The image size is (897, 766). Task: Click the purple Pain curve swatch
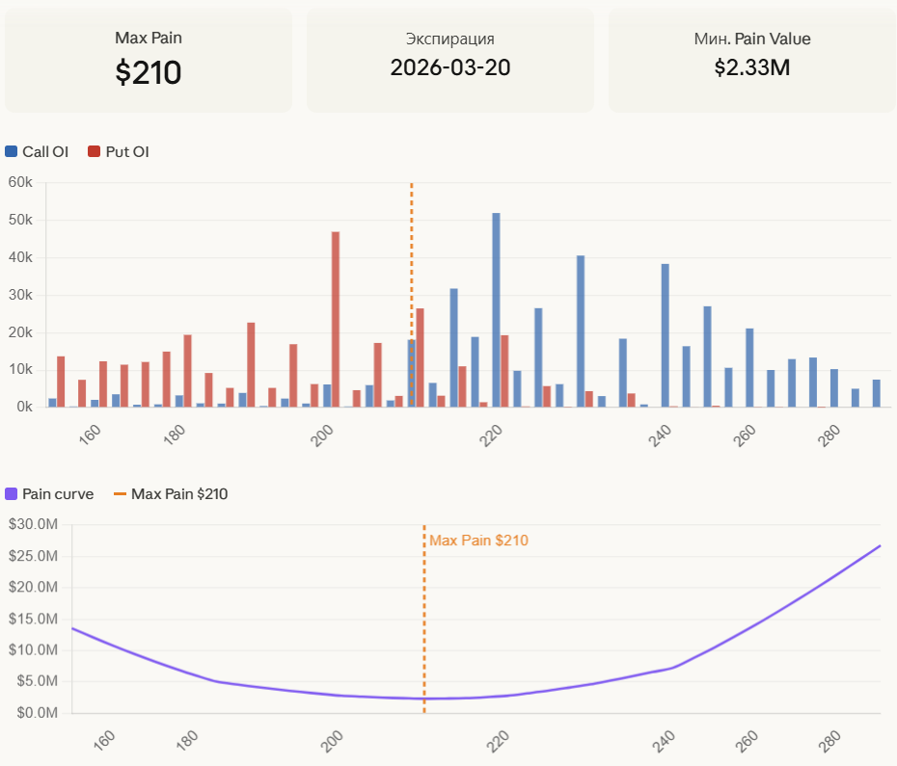pos(12,494)
